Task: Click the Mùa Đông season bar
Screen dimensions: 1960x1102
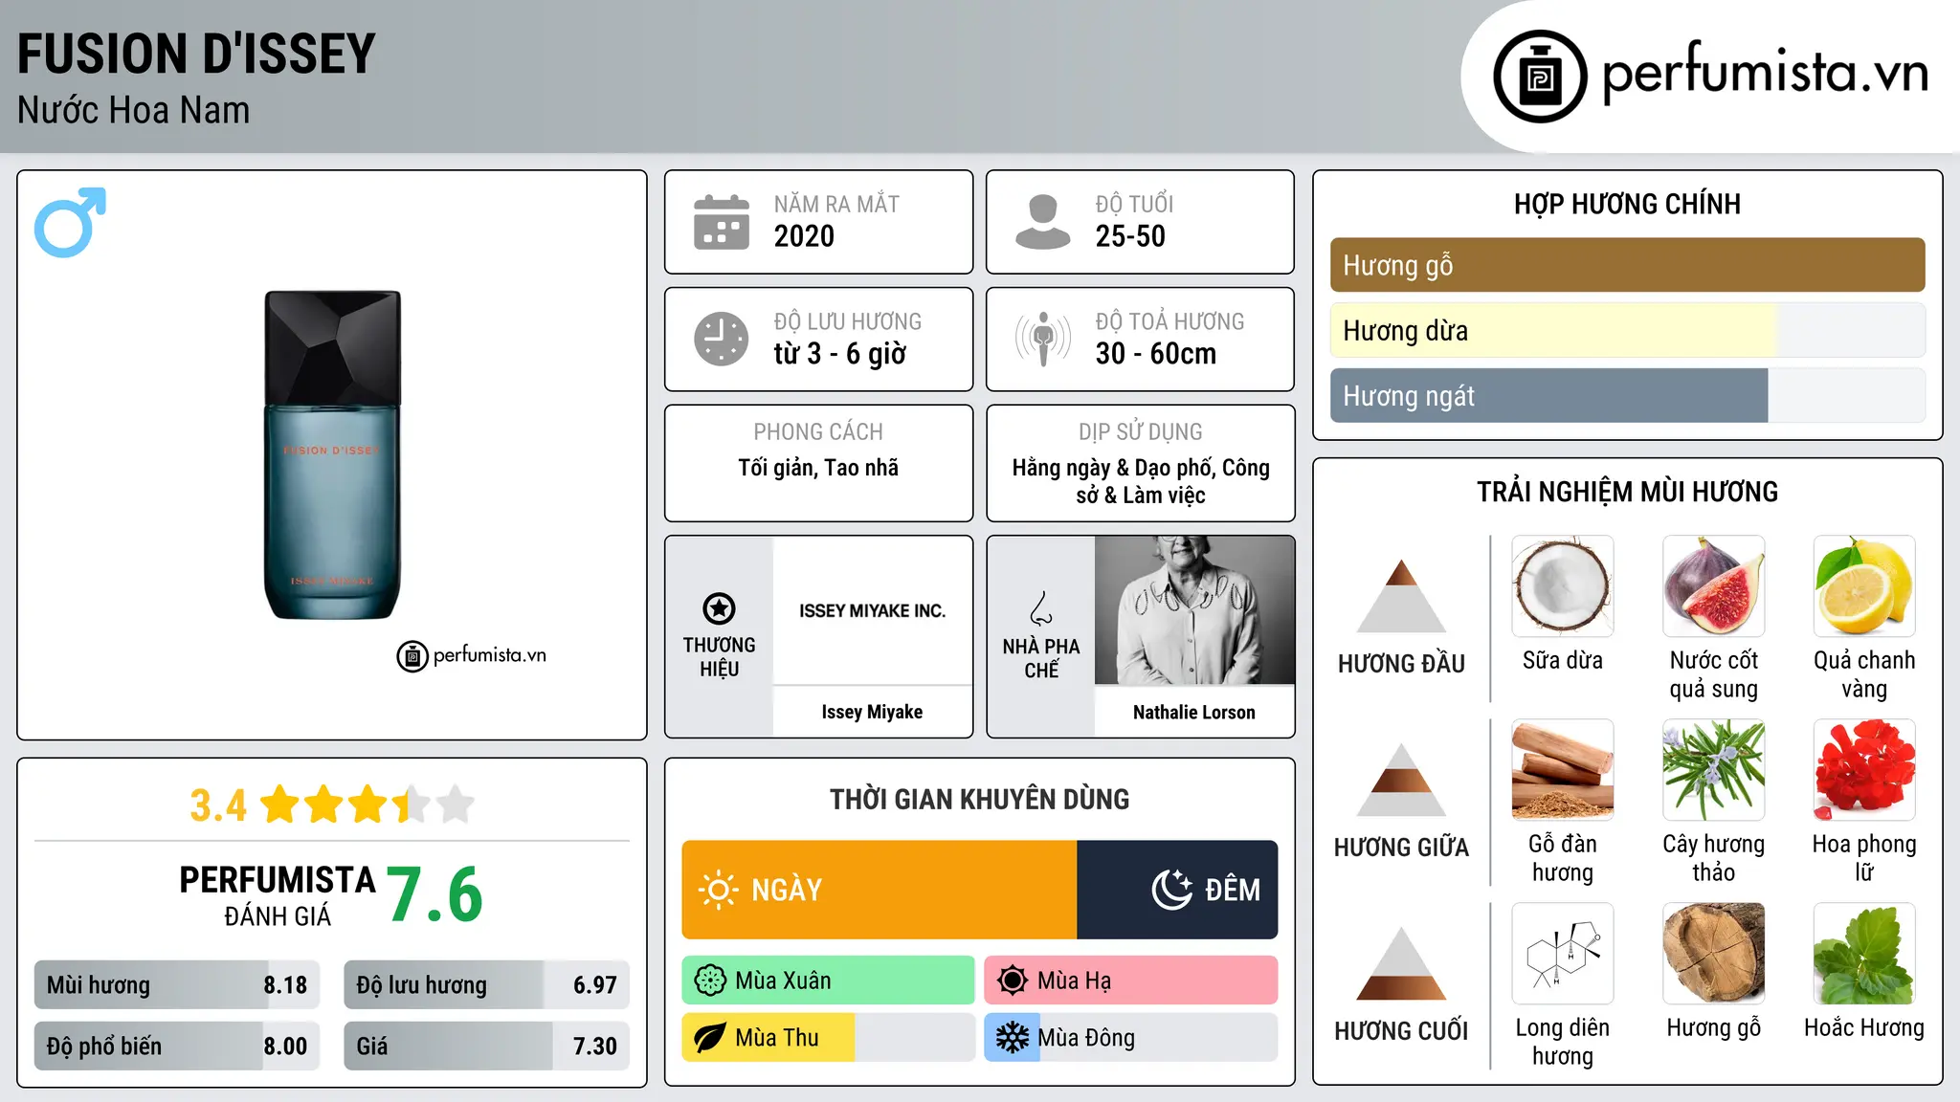Action: pos(1130,1038)
